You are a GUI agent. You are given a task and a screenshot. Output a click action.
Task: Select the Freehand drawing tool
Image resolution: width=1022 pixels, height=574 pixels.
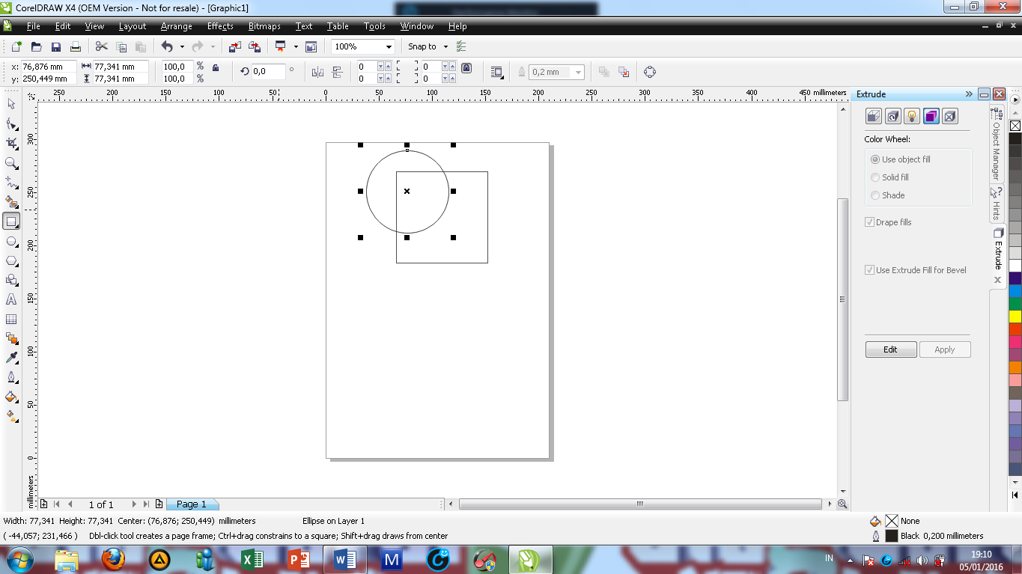(11, 182)
